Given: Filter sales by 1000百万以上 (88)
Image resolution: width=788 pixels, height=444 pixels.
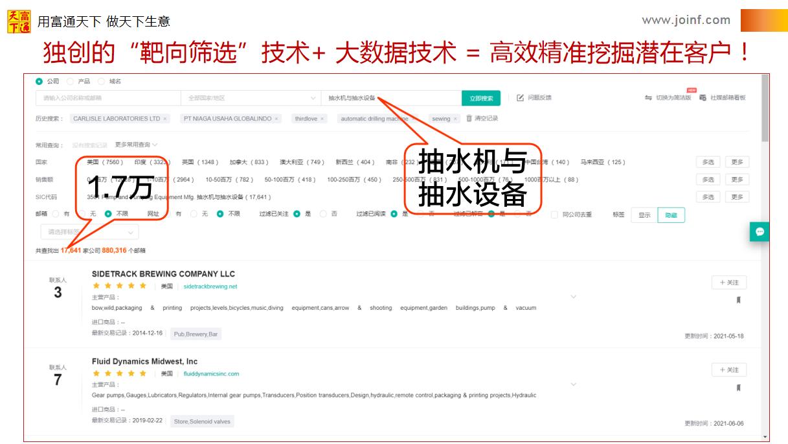Looking at the screenshot, I should pos(551,180).
